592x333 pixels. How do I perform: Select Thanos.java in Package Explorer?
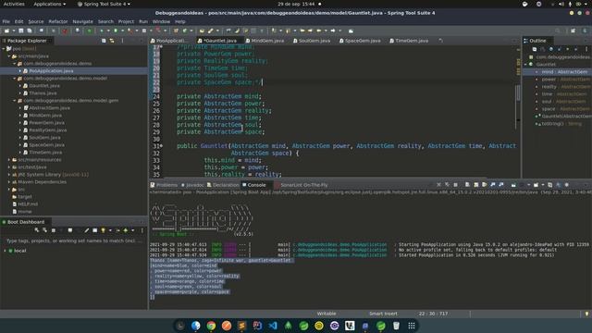(x=43, y=92)
